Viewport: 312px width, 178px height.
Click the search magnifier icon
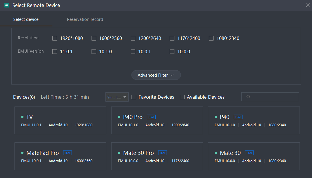[248, 97]
